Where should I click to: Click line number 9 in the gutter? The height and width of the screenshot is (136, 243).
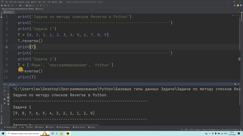(6, 65)
